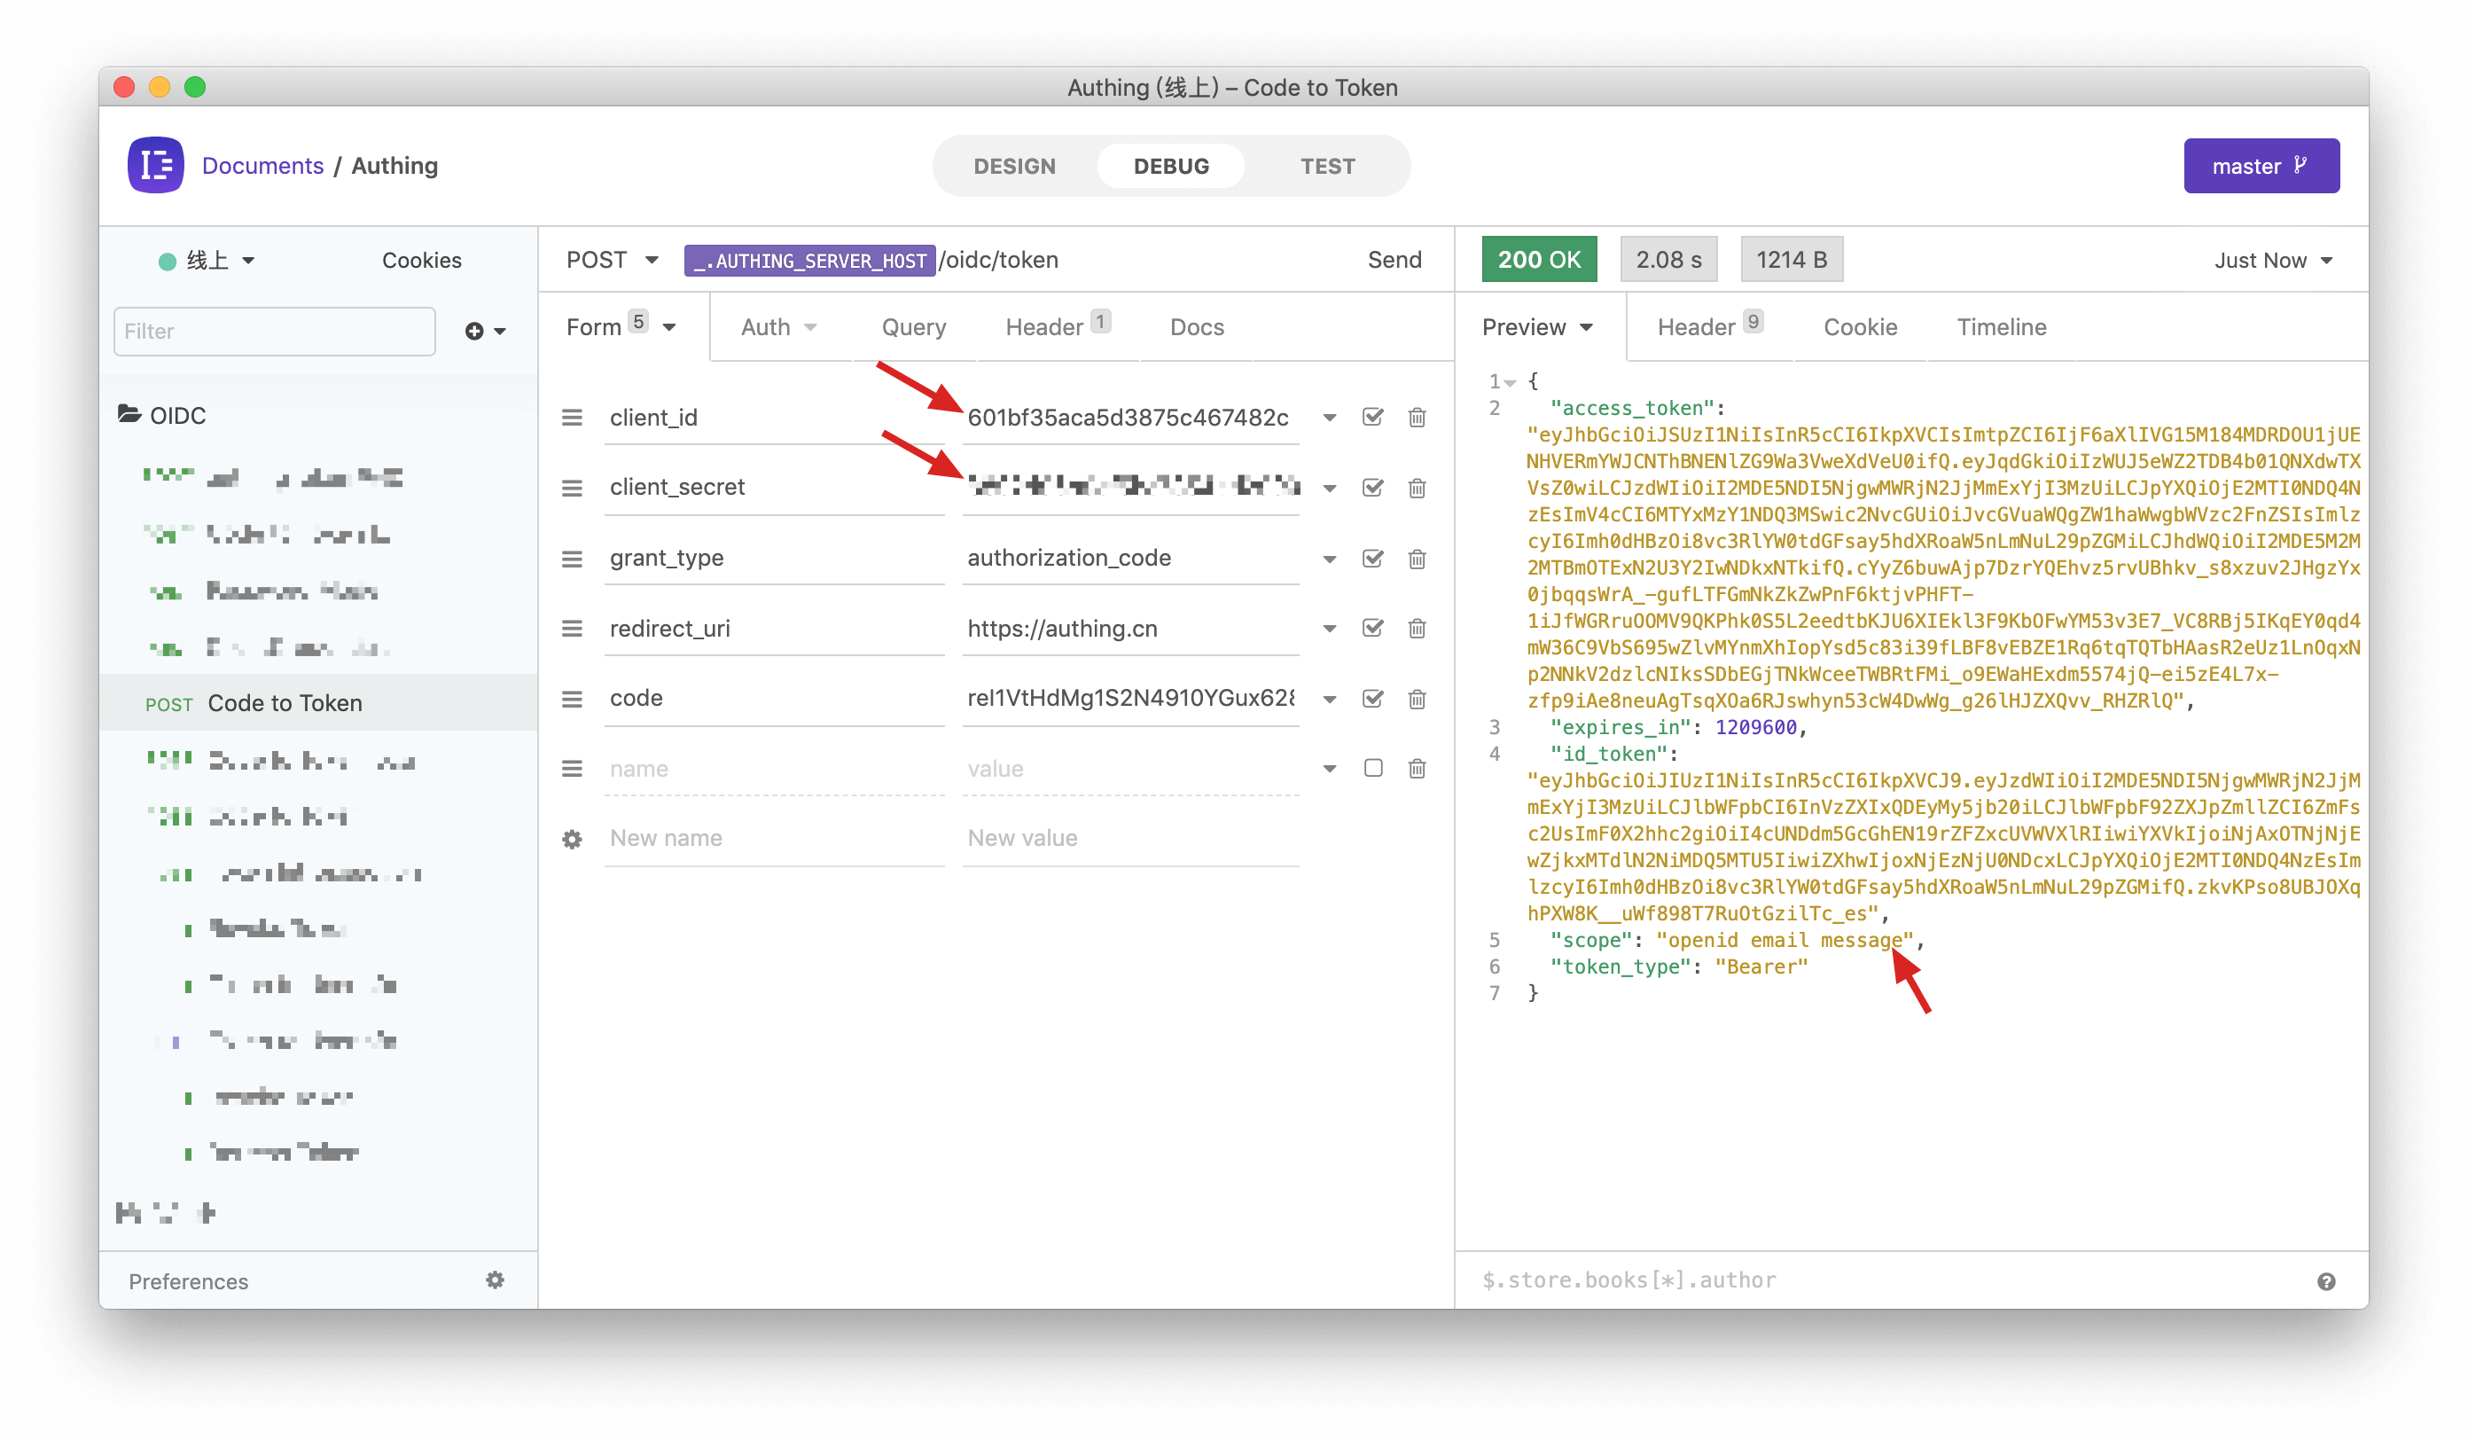The width and height of the screenshot is (2468, 1440).
Task: Click the gear icon beside New name
Action: (x=572, y=839)
